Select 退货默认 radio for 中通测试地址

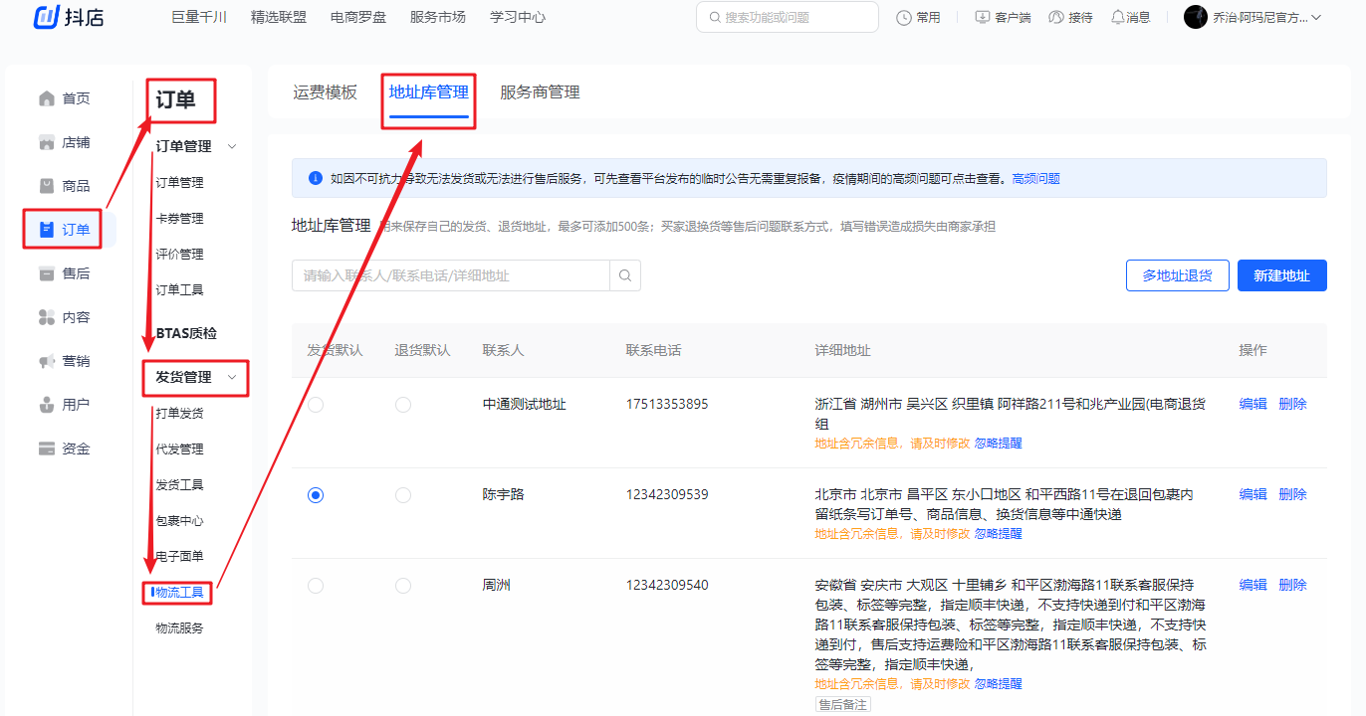click(x=403, y=405)
